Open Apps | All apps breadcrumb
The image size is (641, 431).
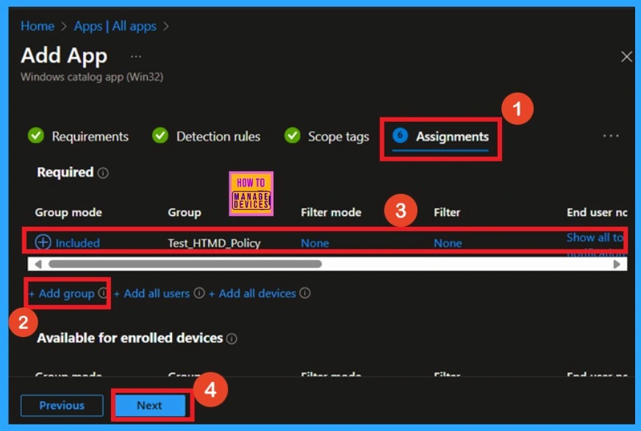click(115, 26)
